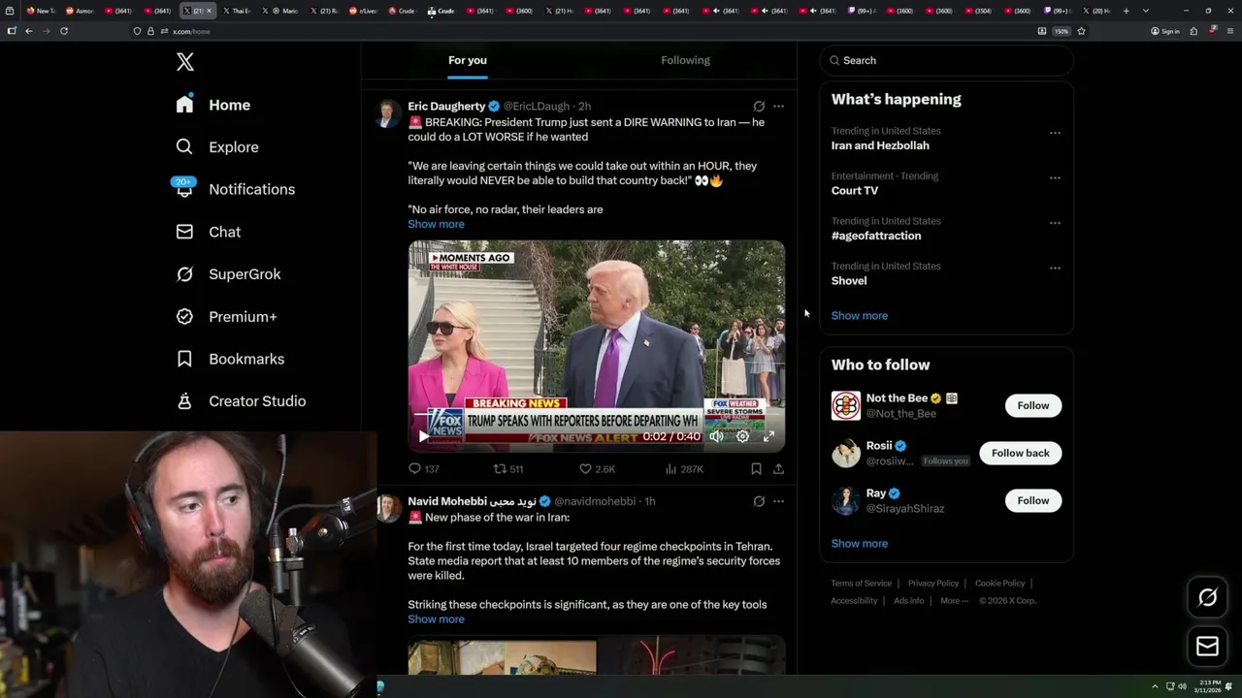
Task: Open Eric Daugherty's profile name
Action: click(446, 107)
